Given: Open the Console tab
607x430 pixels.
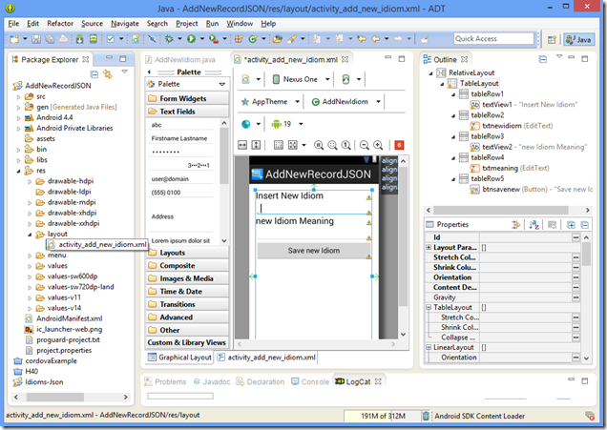Looking at the screenshot, I should tap(310, 381).
